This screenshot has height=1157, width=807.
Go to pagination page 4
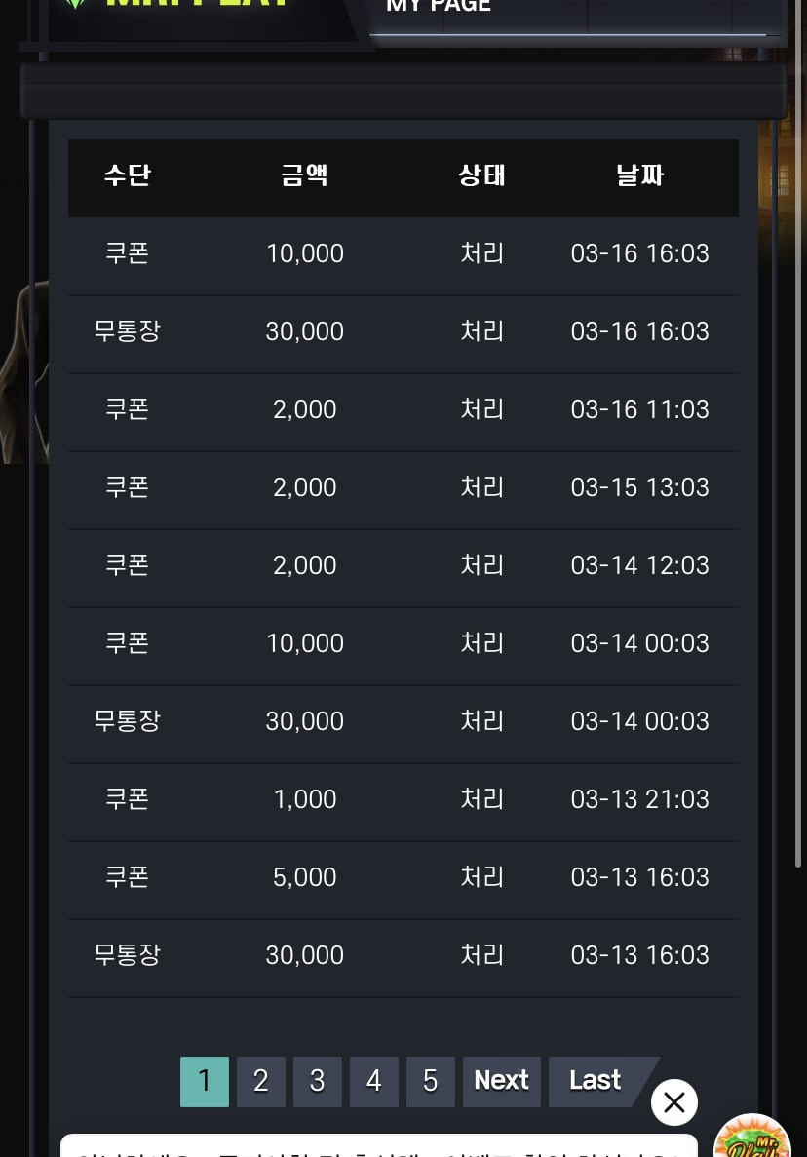[374, 1081]
